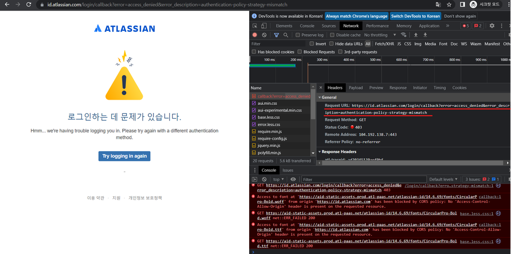Reload the page with the refresh icon

pyautogui.click(x=29, y=5)
